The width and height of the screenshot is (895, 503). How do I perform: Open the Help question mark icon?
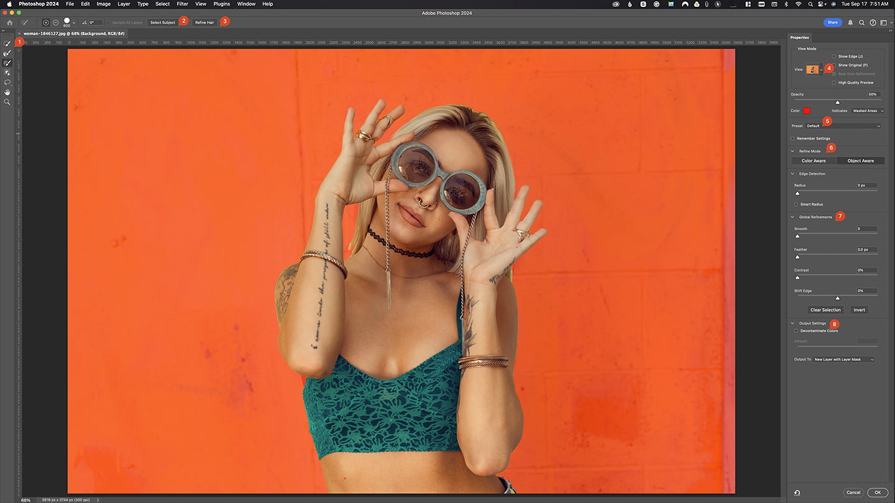[873, 22]
